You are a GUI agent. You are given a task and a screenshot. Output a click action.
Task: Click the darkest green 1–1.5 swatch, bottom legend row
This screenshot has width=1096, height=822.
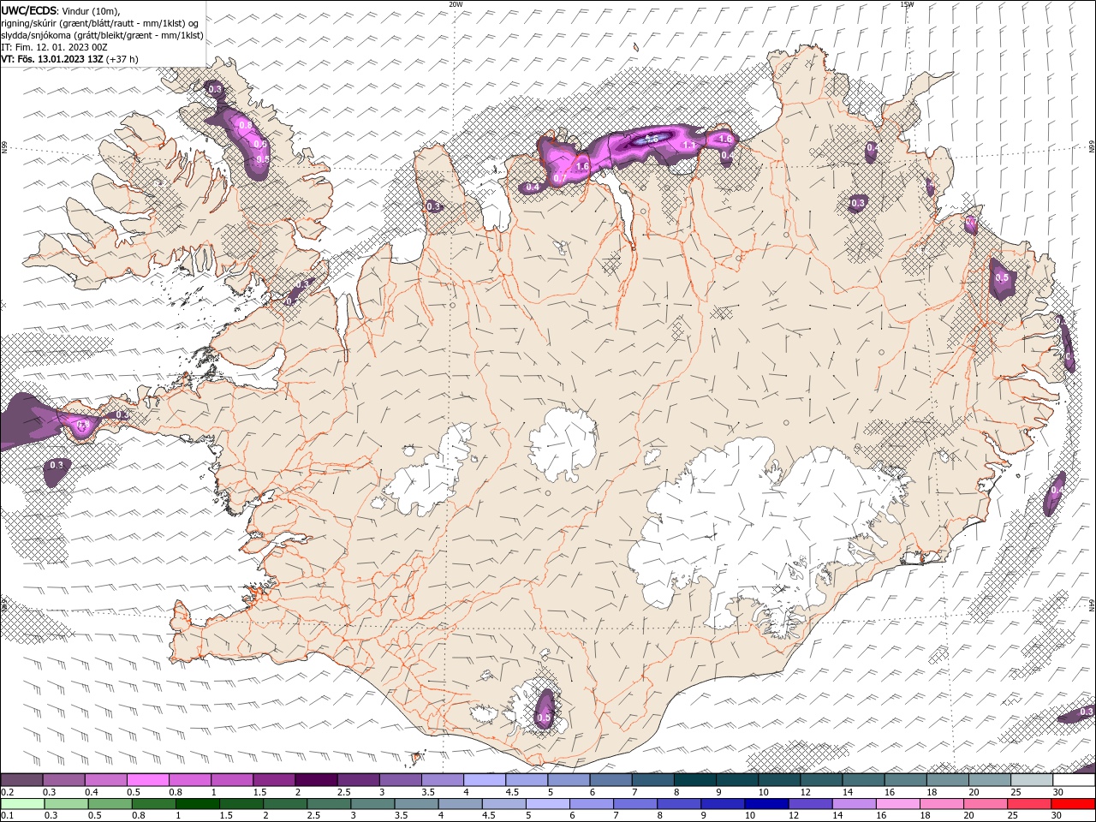click(x=197, y=804)
